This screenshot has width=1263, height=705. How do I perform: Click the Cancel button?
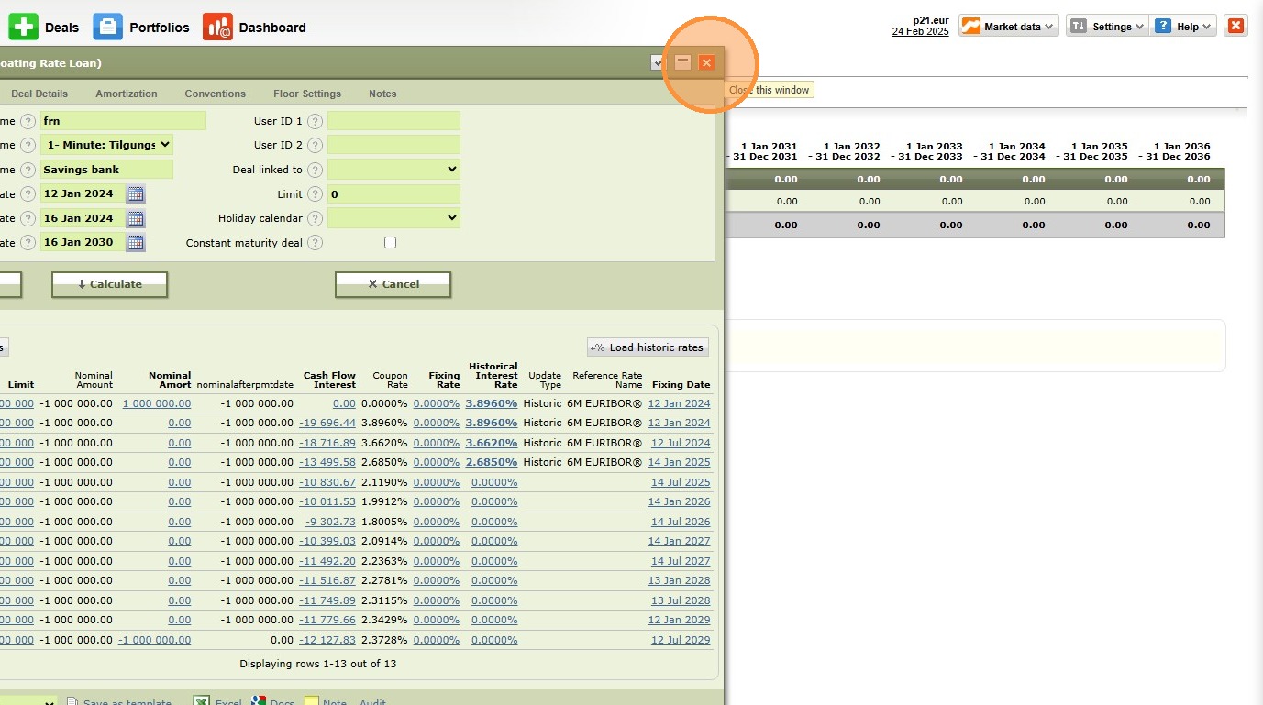(x=393, y=284)
